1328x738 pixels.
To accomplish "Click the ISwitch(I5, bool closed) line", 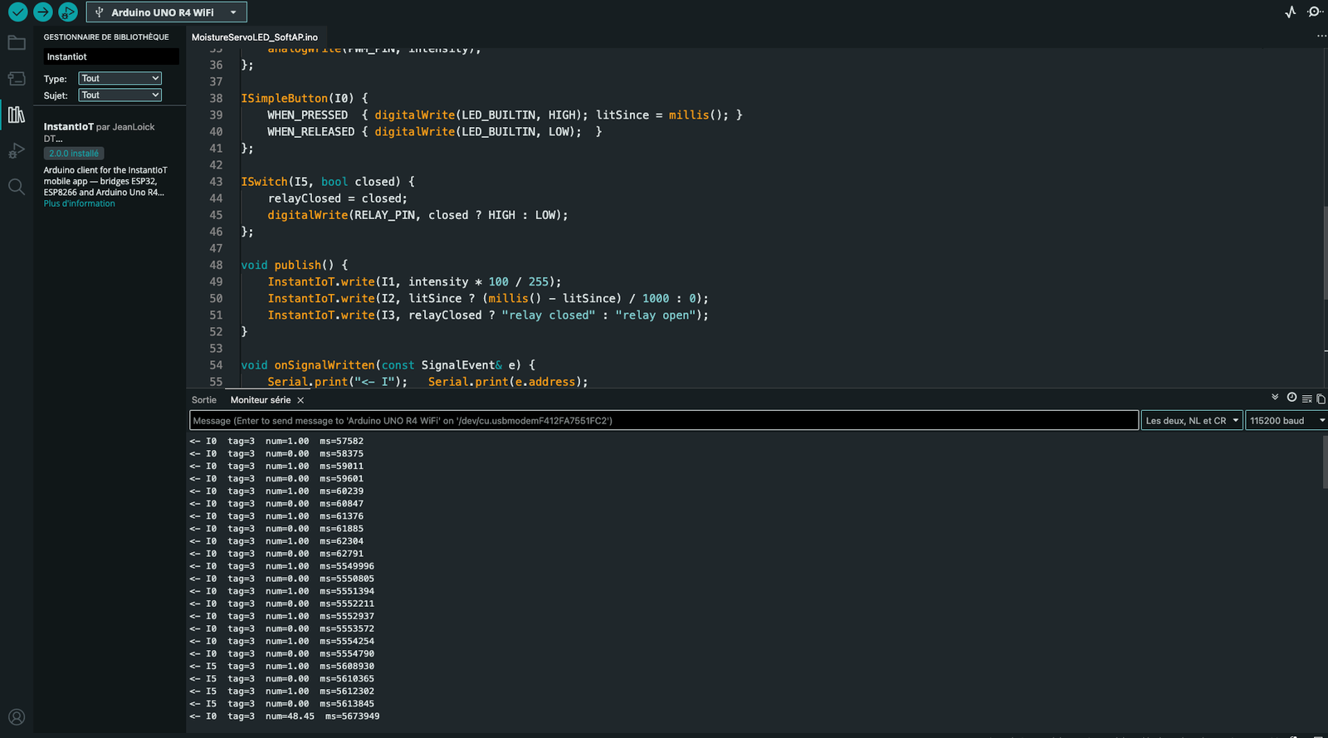I will pos(328,182).
